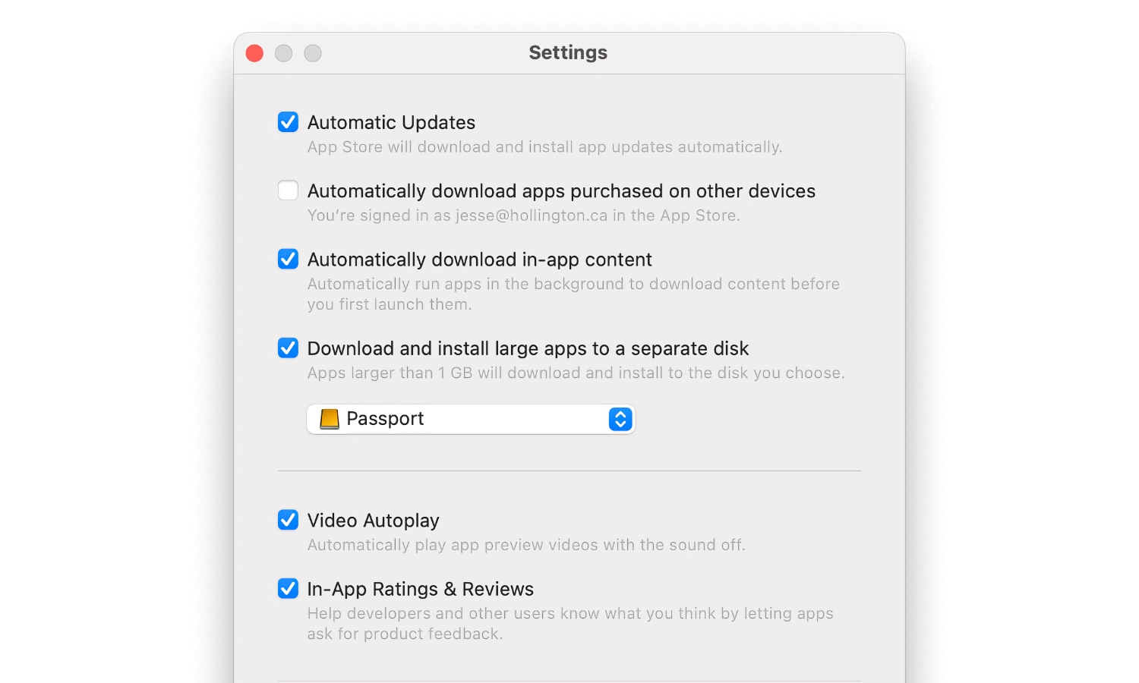Uncheck the Automatic Updates checkbox
This screenshot has width=1139, height=683.
pyautogui.click(x=288, y=122)
